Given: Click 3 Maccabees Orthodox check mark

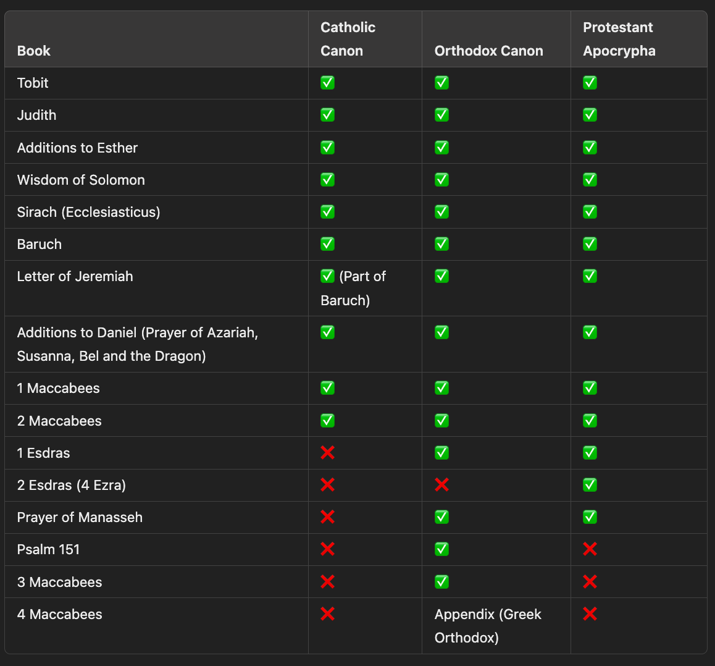Looking at the screenshot, I should click(441, 582).
